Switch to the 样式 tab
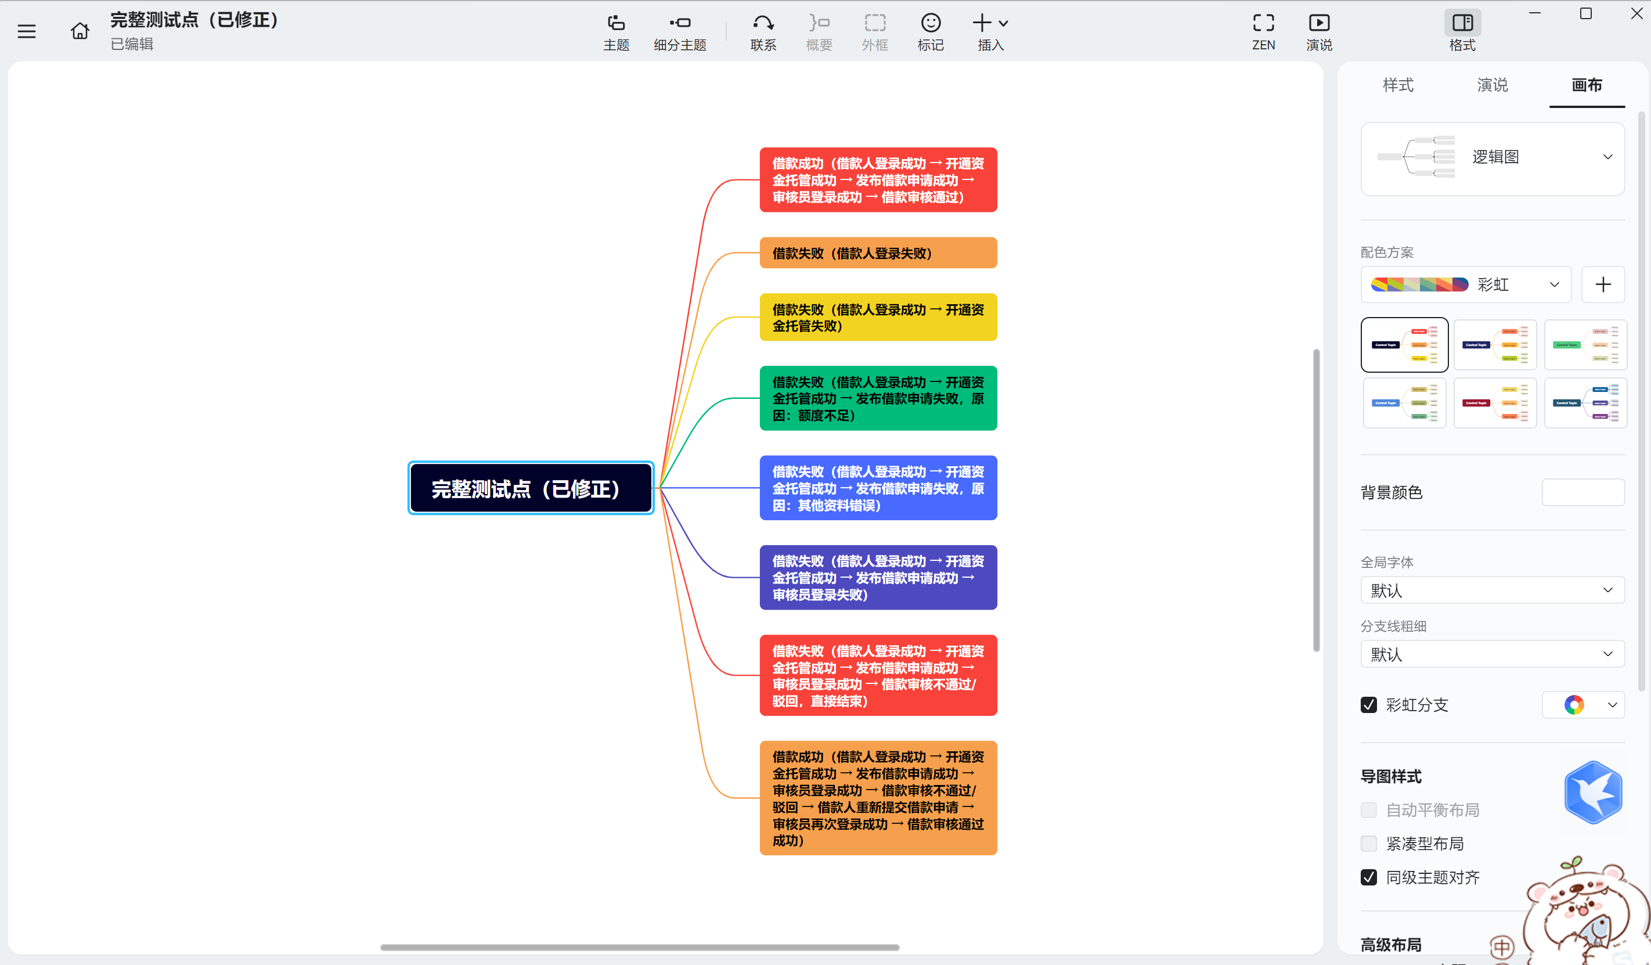The width and height of the screenshot is (1651, 965). click(1398, 85)
